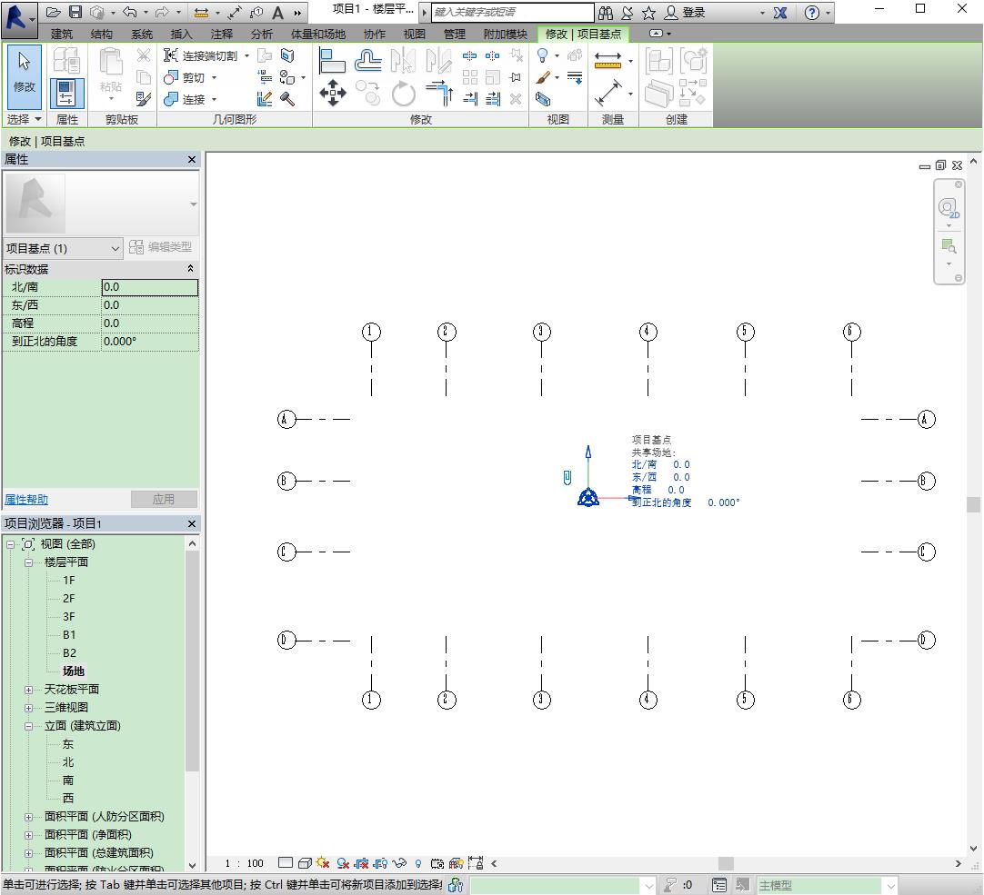Image resolution: width=984 pixels, height=895 pixels.
Task: Click the Split Face icon
Action: point(287,55)
